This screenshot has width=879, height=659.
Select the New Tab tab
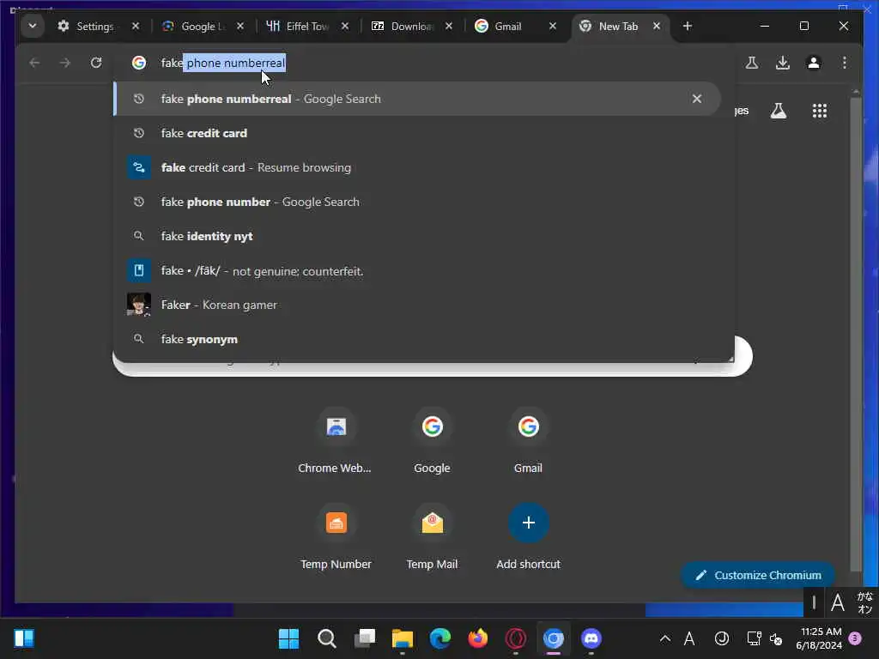point(609,27)
